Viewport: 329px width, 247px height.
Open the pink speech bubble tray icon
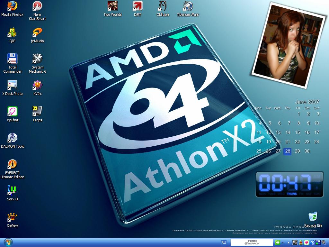307,242
